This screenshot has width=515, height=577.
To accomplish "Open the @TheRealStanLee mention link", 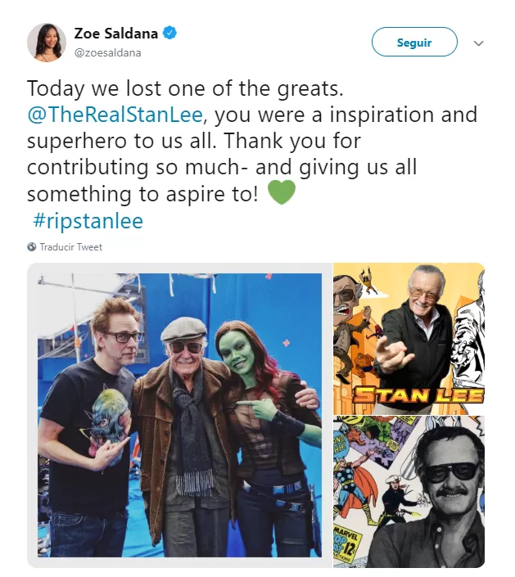I will 115,115.
